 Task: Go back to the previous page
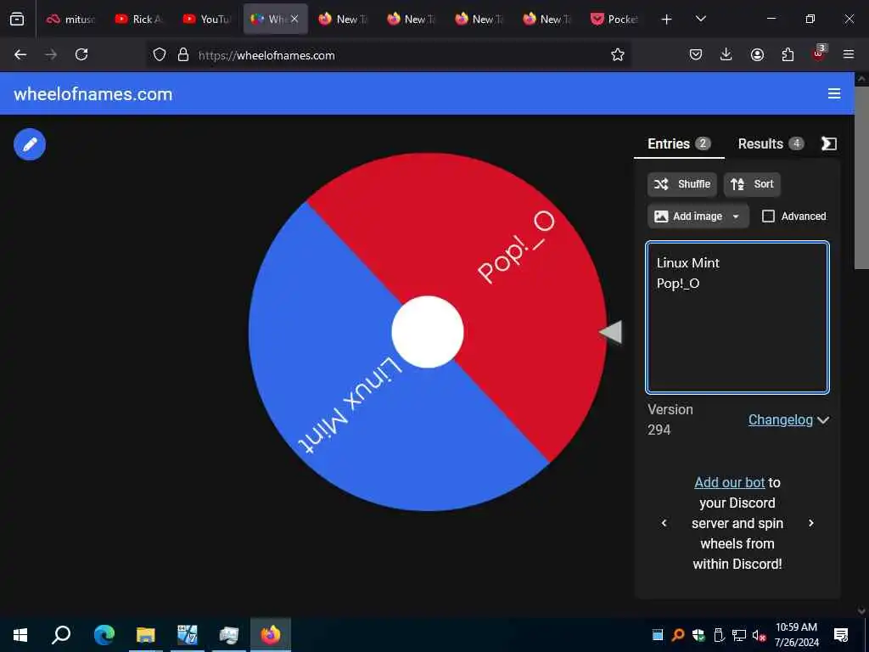tap(20, 54)
